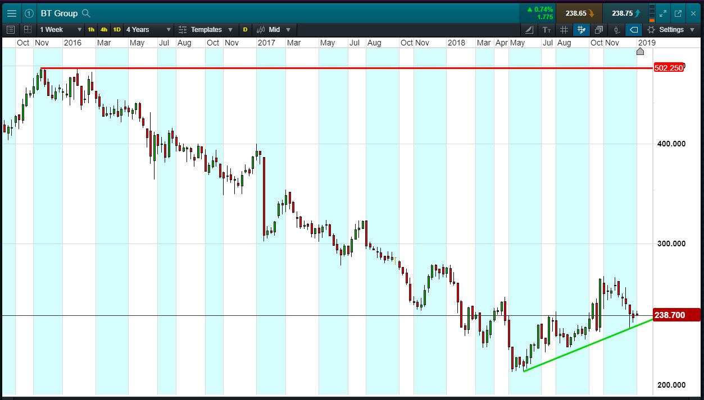Switch to 1h interval
Image resolution: width=704 pixels, height=400 pixels.
(91, 30)
